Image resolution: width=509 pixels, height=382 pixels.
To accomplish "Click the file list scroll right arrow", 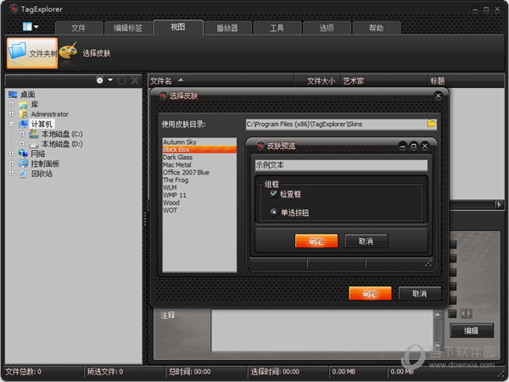I will 499,205.
